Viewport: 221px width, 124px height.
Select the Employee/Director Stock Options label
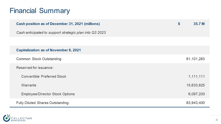(x=48, y=94)
